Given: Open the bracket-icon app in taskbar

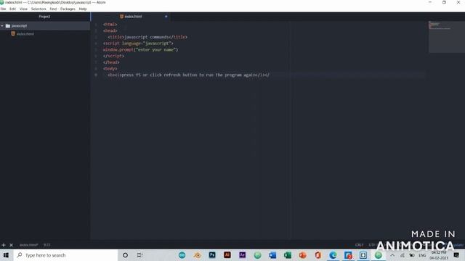Looking at the screenshot, I should [363, 255].
